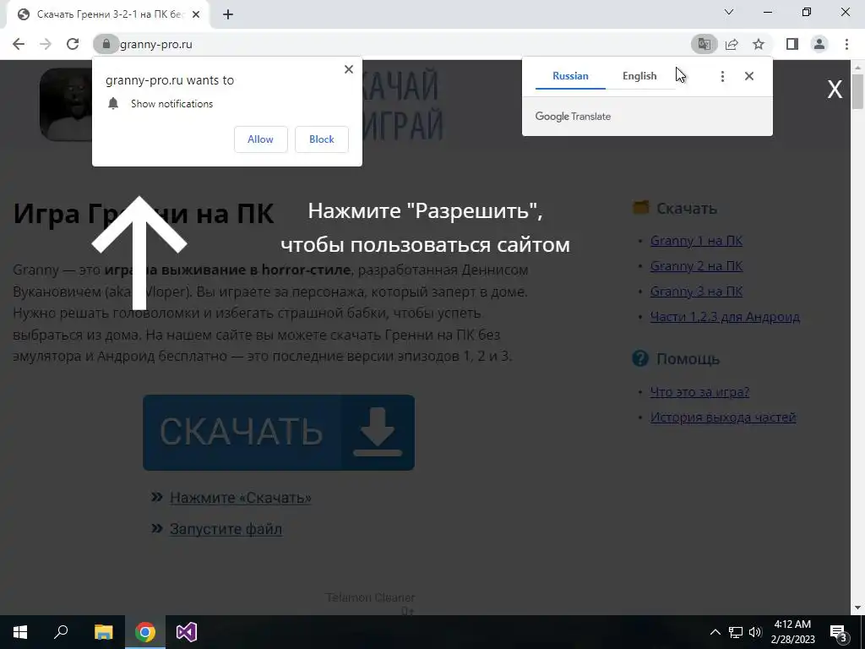The width and height of the screenshot is (865, 649).
Task: Open the Windows Start menu
Action: coord(20,632)
